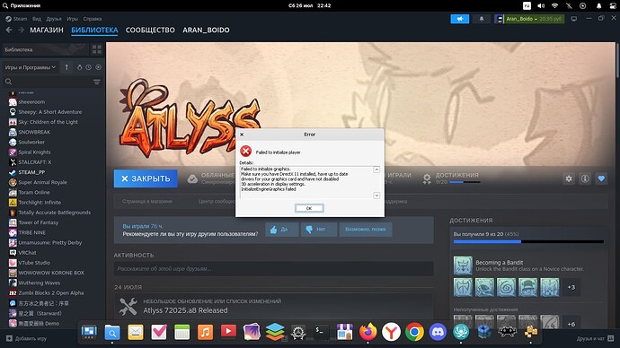Open the game info icon
620x348 pixels.
(x=585, y=178)
